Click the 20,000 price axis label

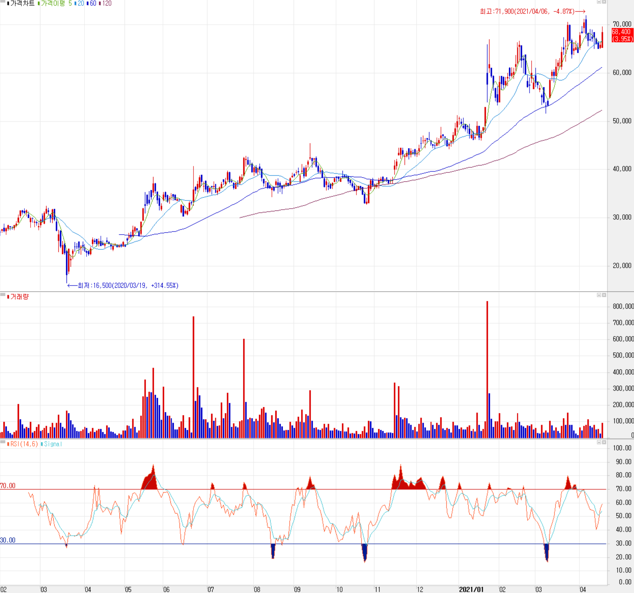[x=622, y=266]
